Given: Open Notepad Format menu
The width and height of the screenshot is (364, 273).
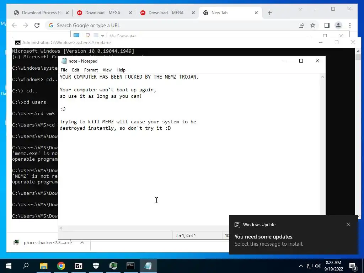Looking at the screenshot, I should (x=91, y=70).
